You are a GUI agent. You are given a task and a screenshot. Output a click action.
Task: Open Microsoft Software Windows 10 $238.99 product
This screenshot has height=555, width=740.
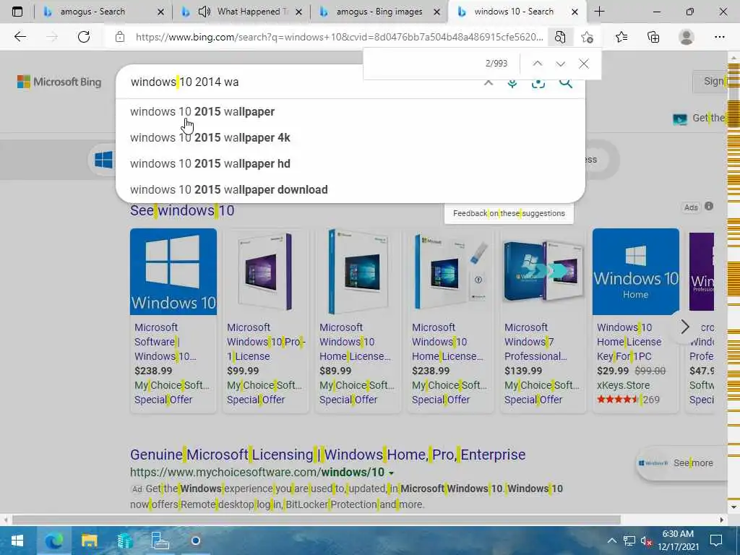point(173,320)
